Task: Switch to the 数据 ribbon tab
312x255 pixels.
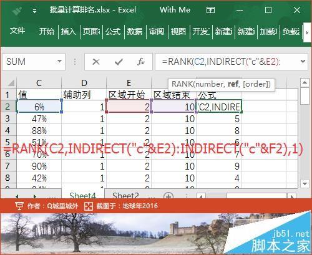Action: click(x=135, y=31)
